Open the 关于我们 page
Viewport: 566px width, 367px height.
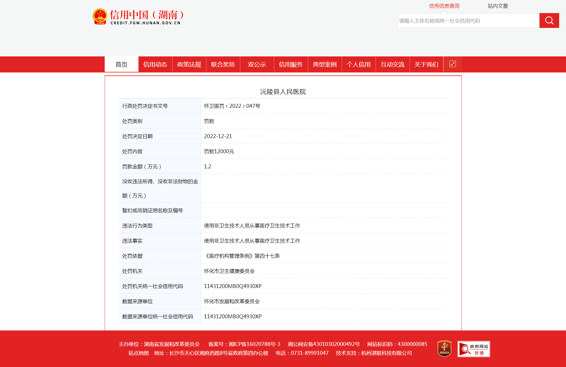pos(427,64)
